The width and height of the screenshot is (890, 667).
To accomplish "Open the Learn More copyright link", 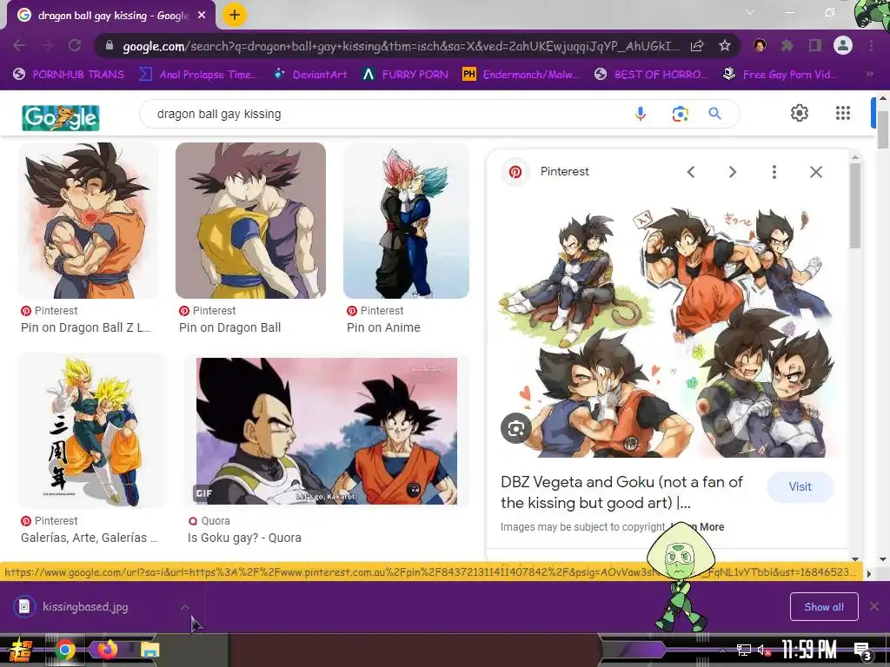I will [698, 527].
